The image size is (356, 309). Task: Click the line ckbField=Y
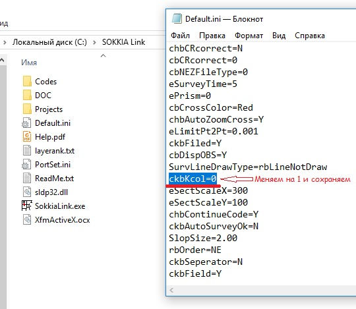[195, 273]
